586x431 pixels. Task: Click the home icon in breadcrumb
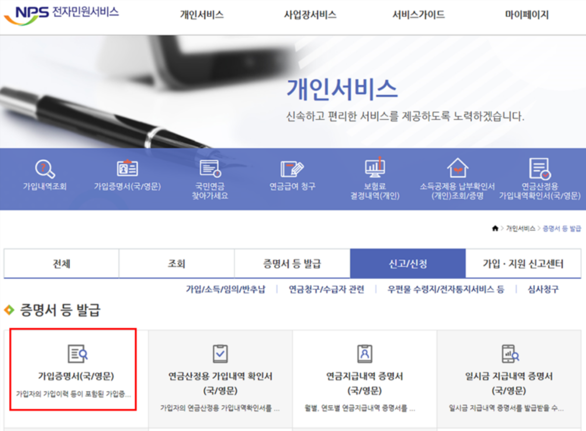(495, 229)
